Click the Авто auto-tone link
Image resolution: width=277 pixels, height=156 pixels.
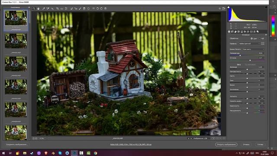(x=239, y=65)
